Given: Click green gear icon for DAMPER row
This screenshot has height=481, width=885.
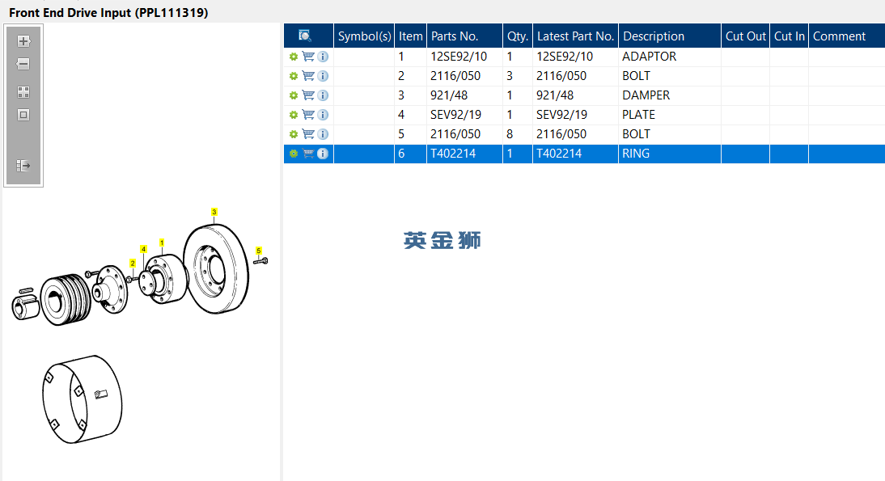Looking at the screenshot, I should click(x=294, y=95).
